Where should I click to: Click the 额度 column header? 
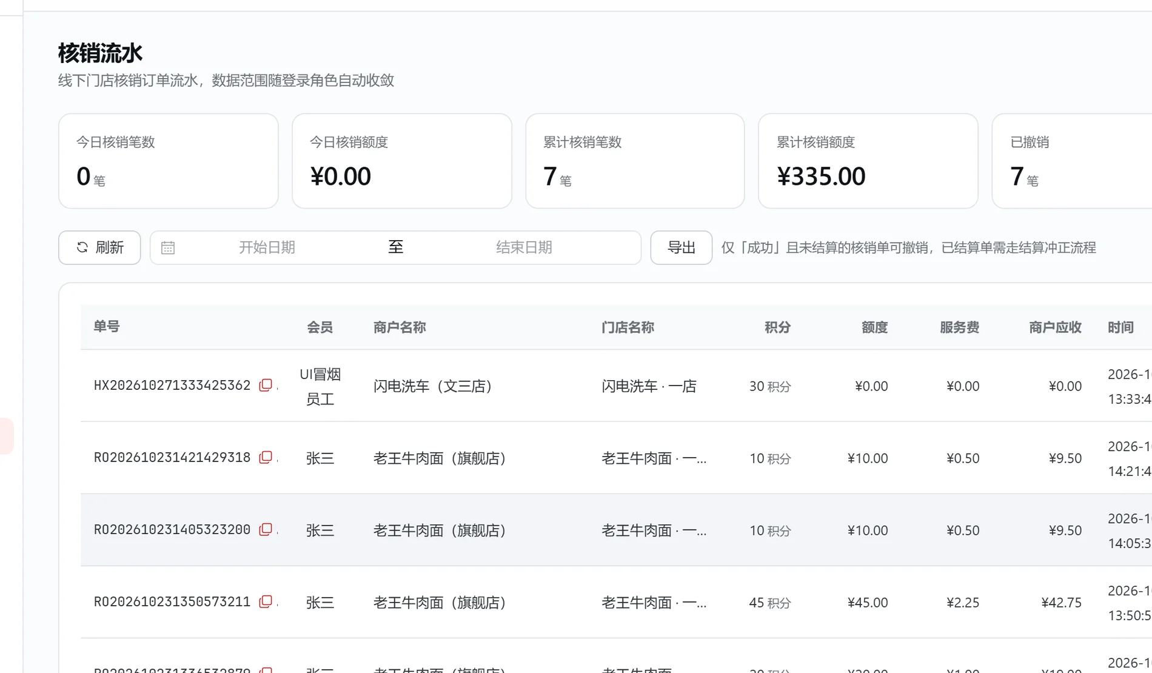(874, 327)
